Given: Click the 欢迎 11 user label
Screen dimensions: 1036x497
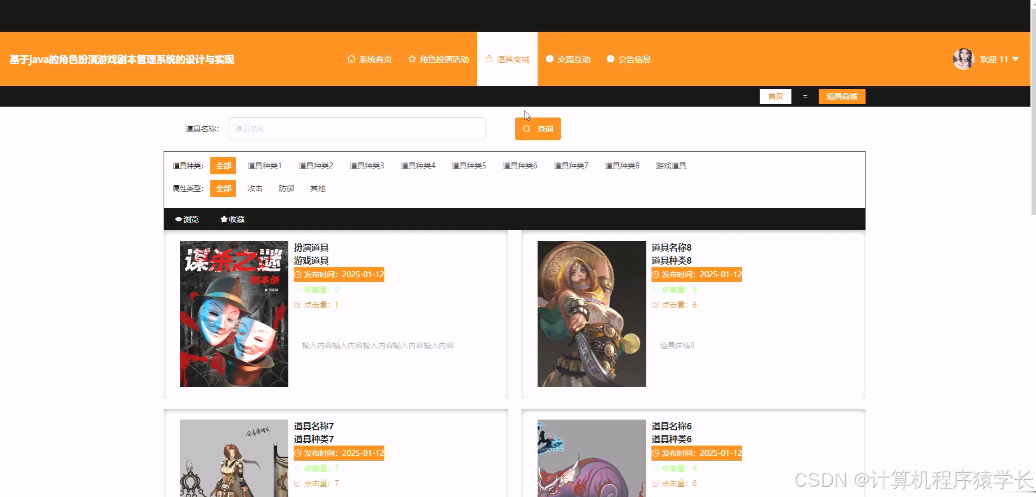Looking at the screenshot, I should [x=994, y=59].
